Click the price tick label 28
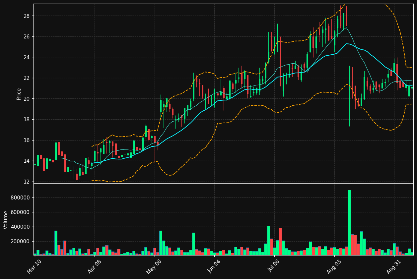Viewport: 417px width, 279px height. click(27, 16)
